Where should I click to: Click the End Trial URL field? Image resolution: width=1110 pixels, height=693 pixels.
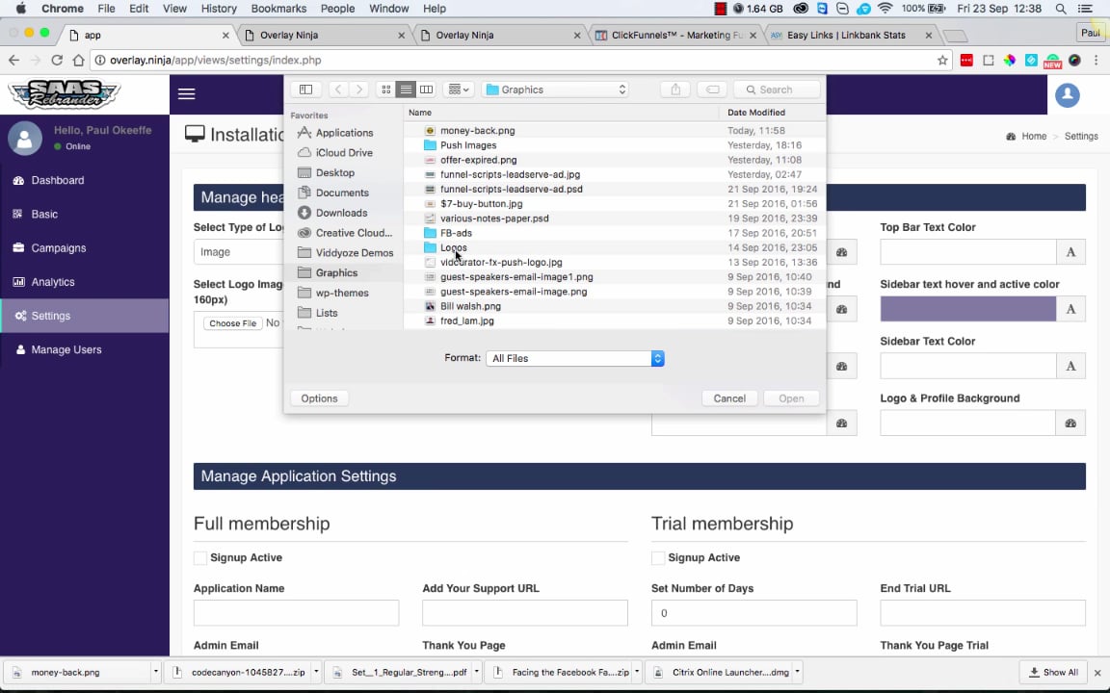click(983, 613)
